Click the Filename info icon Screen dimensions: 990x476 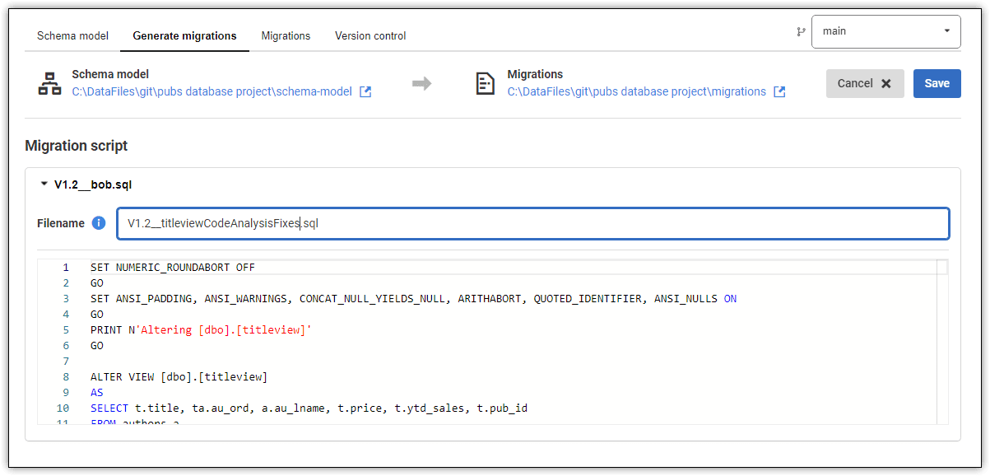click(99, 223)
